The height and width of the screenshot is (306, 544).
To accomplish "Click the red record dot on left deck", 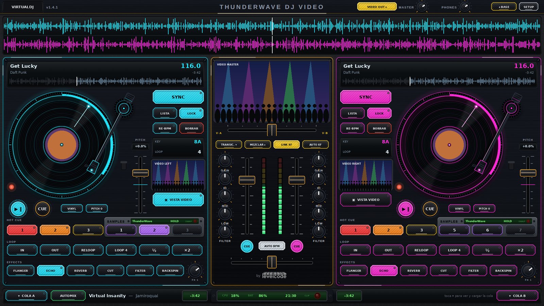I will 12,187.
